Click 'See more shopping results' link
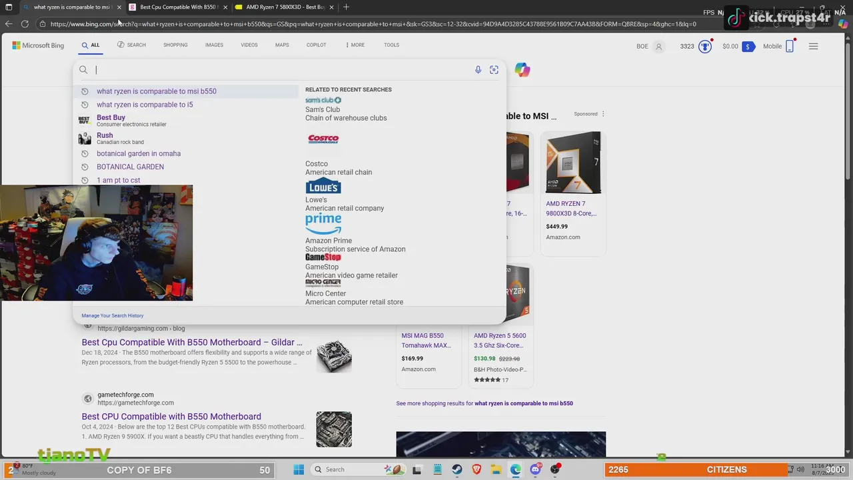This screenshot has height=480, width=853. click(x=484, y=403)
